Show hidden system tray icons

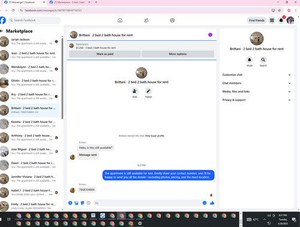(x=265, y=219)
